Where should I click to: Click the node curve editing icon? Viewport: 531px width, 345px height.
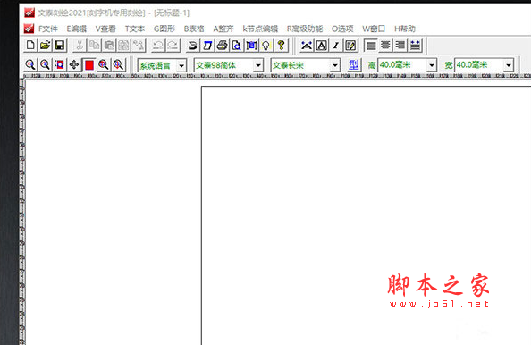click(307, 45)
